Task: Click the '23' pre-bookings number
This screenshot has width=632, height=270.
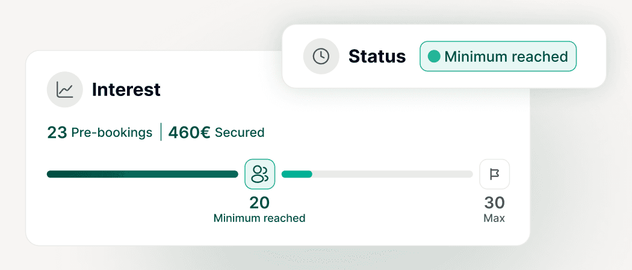Action: [57, 133]
